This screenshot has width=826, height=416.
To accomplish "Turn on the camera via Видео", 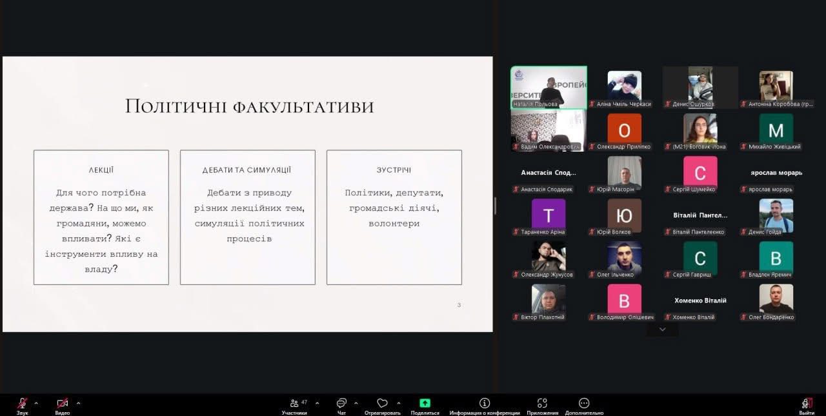I will 62,404.
